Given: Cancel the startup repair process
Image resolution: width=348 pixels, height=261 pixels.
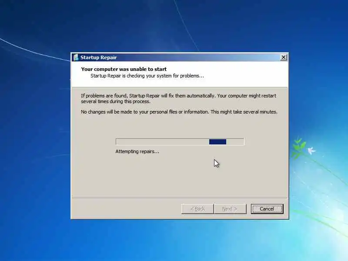Looking at the screenshot, I should [267, 209].
